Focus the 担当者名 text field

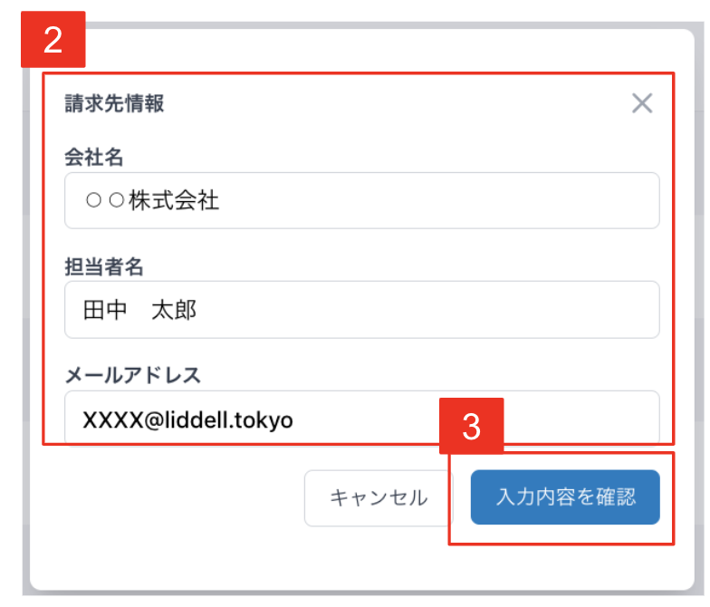[362, 310]
